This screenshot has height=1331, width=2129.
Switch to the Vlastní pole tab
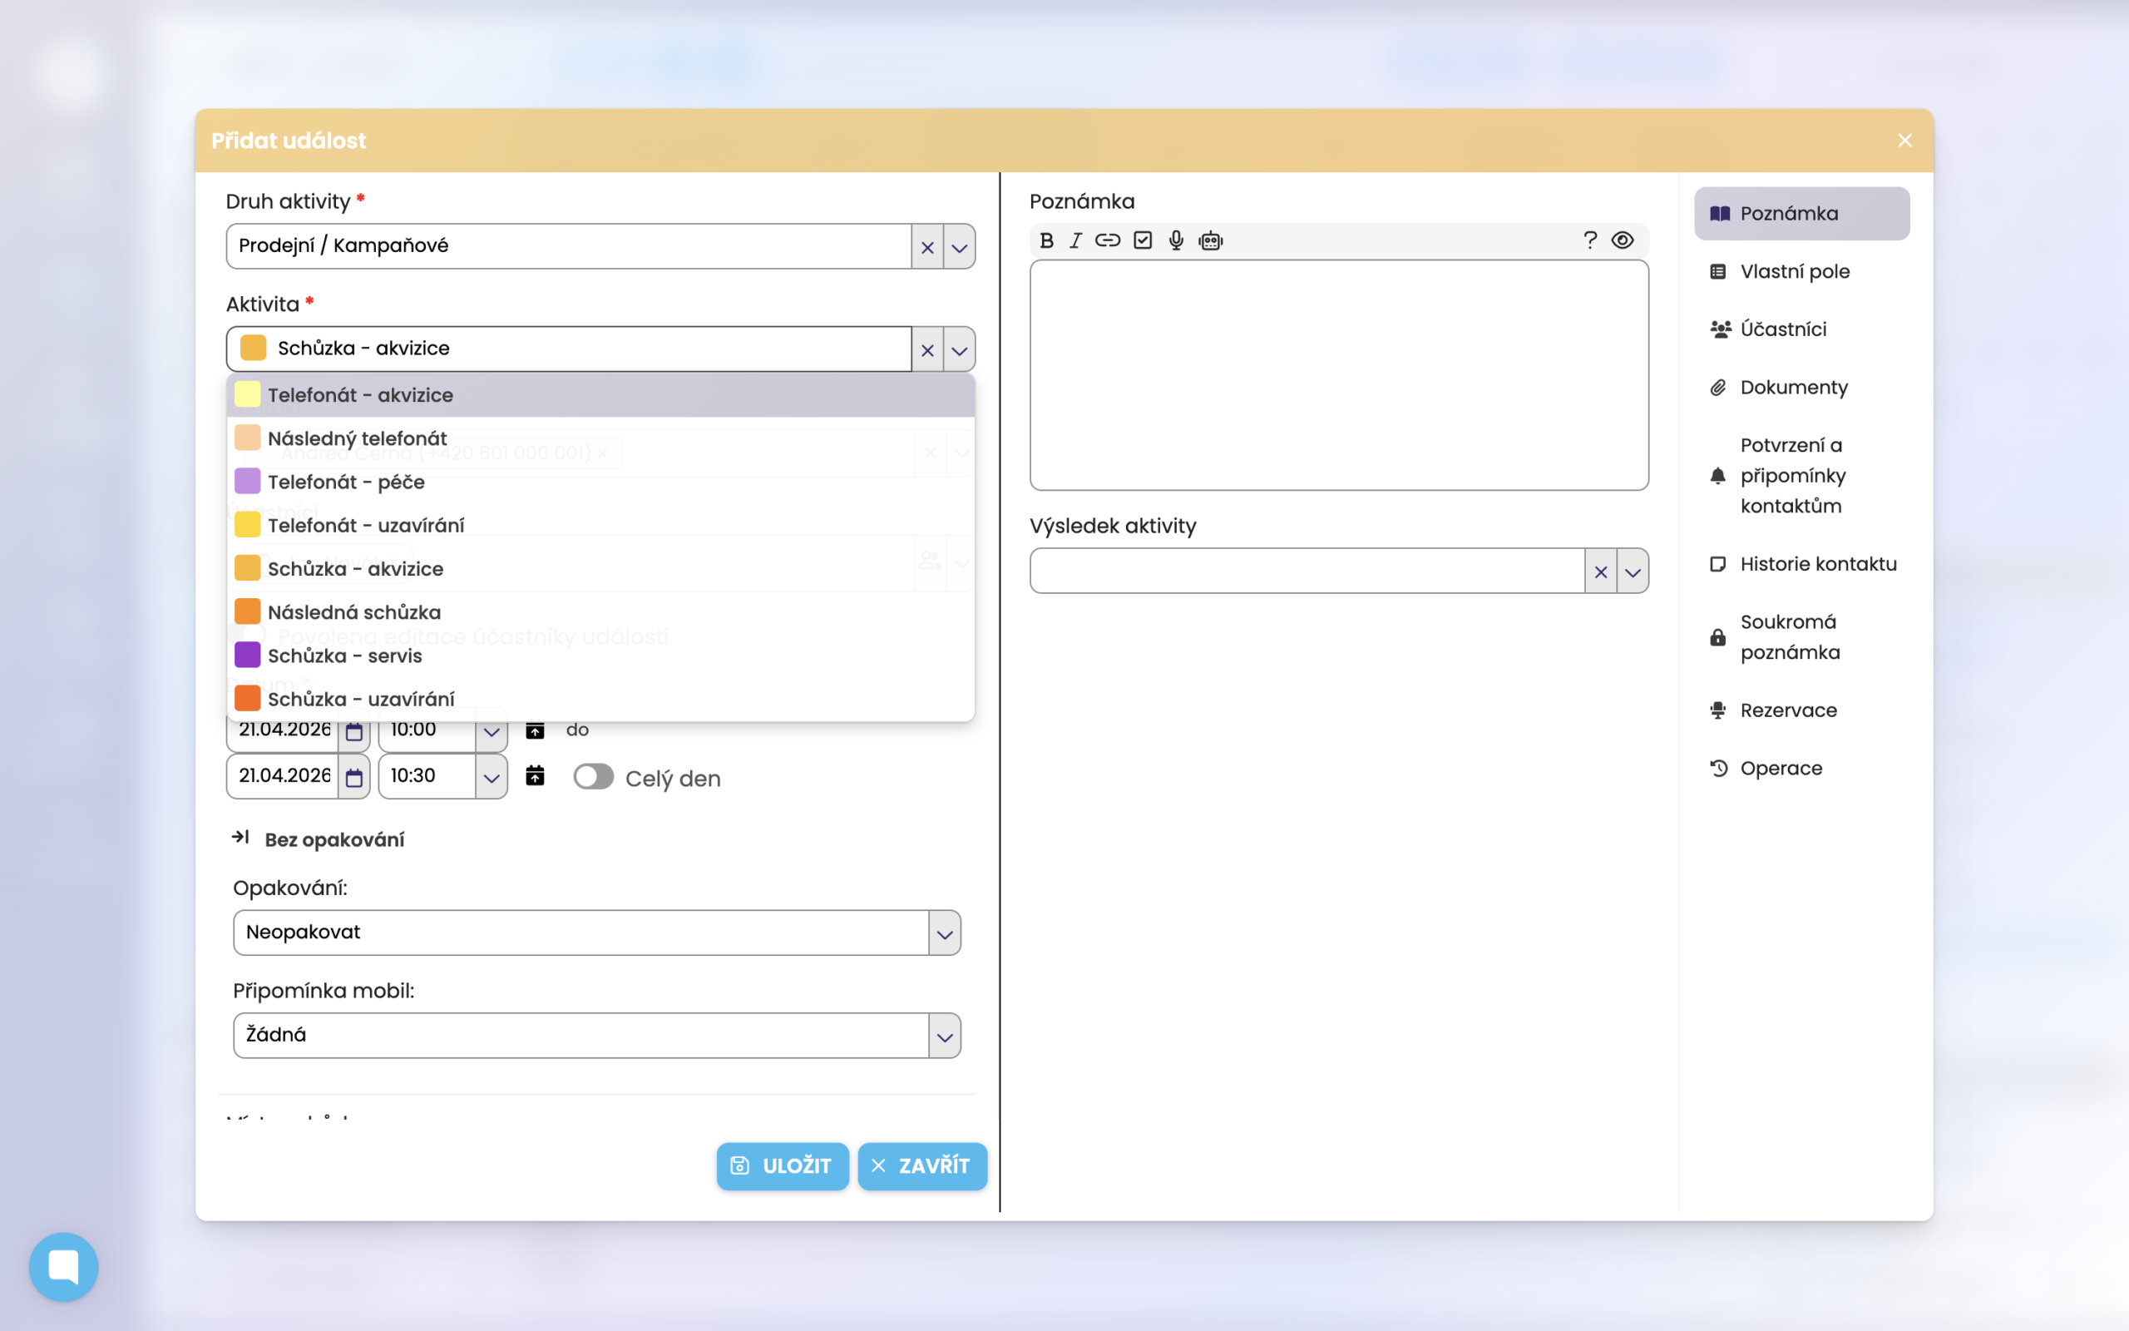pos(1795,271)
